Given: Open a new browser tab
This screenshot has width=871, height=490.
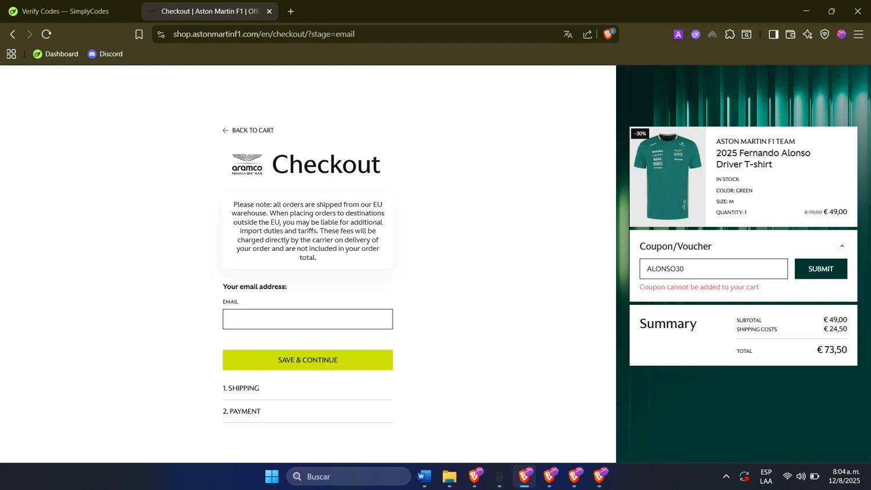Looking at the screenshot, I should 291,11.
